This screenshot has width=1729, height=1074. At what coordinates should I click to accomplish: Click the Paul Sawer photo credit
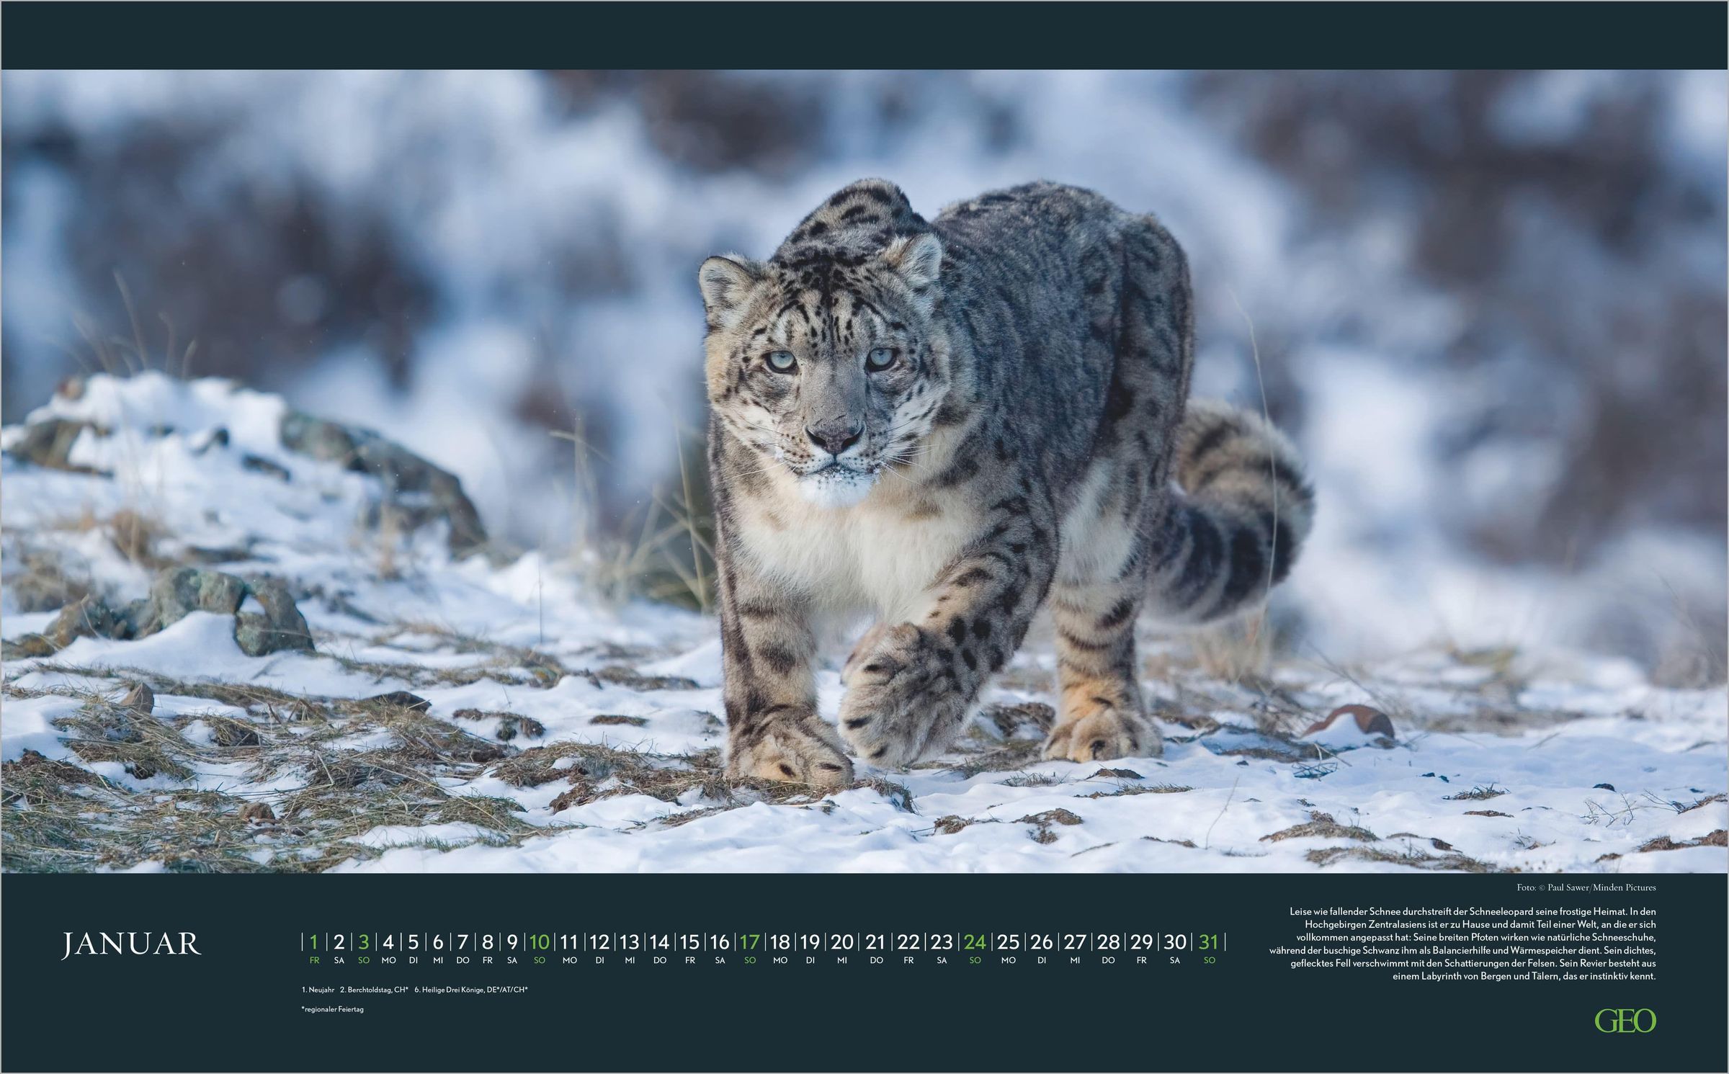tap(1586, 887)
